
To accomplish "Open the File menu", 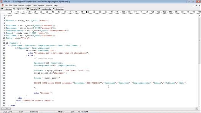I will coord(6,6).
